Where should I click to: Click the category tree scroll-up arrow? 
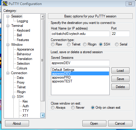(43, 17)
